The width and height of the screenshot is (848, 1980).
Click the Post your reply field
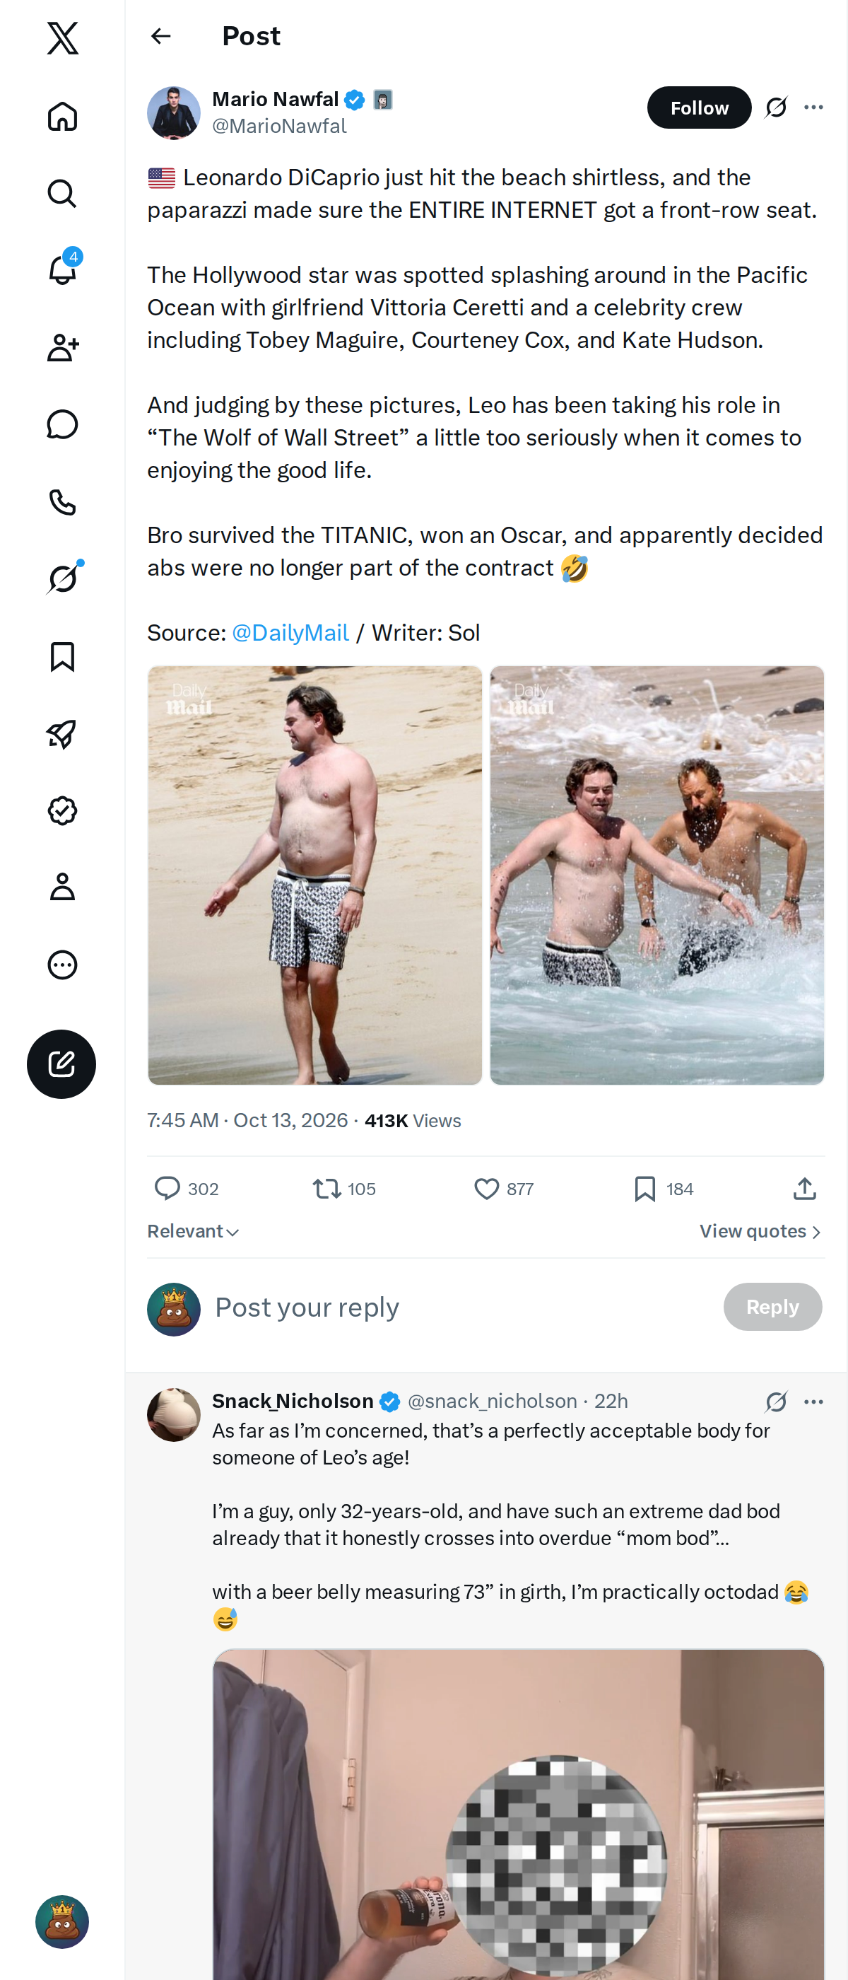click(x=461, y=1308)
